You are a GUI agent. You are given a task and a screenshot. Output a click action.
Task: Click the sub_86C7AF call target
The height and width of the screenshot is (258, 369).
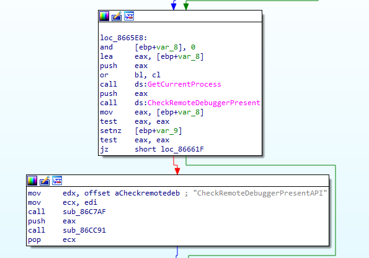pyautogui.click(x=84, y=212)
